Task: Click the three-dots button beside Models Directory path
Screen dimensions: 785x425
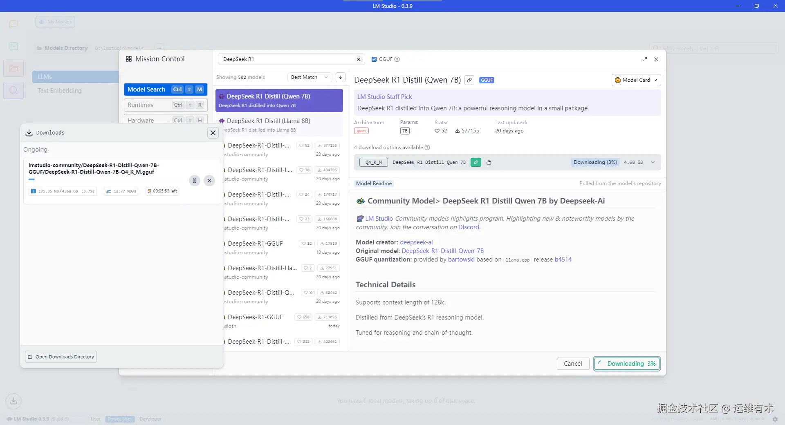Action: point(159,47)
